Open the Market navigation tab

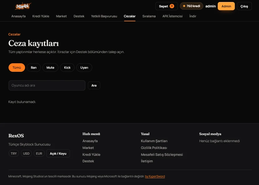pyautogui.click(x=61, y=16)
